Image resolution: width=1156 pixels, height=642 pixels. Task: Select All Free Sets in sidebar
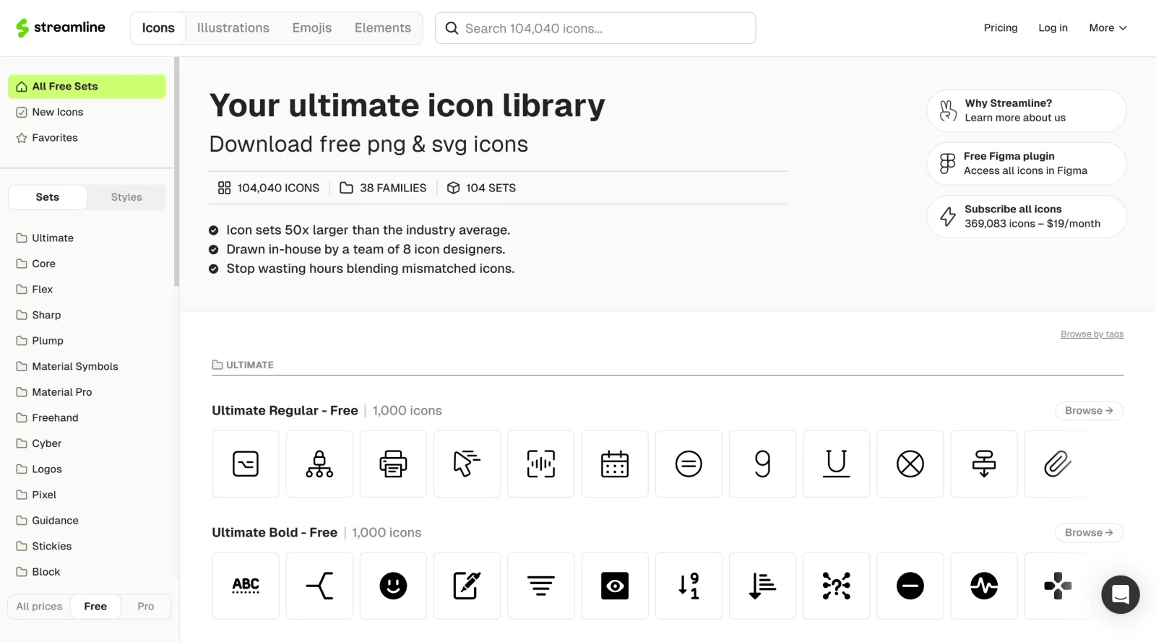click(87, 87)
